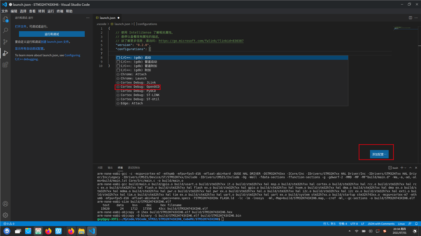Open the configurations breadcrumb segment
The height and width of the screenshot is (236, 421).
(146, 24)
